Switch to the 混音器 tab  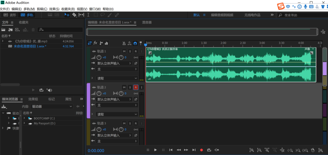click(147, 22)
